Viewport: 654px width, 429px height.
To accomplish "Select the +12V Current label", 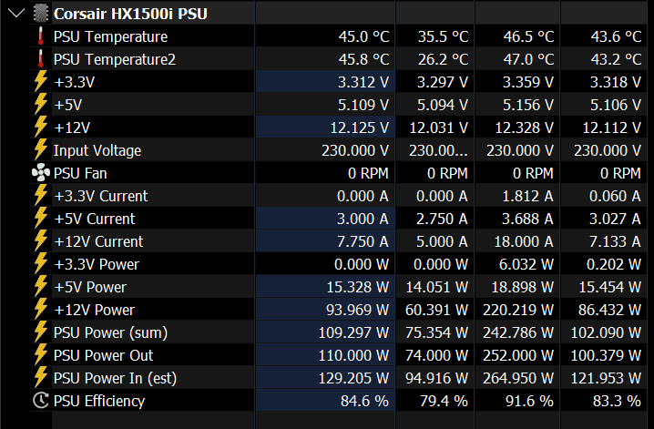I will pos(98,241).
